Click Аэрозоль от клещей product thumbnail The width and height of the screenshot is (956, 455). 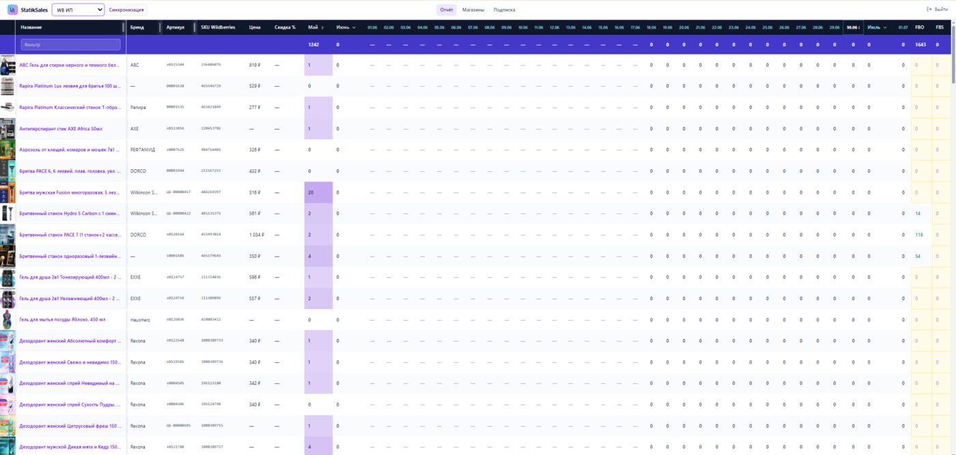8,150
